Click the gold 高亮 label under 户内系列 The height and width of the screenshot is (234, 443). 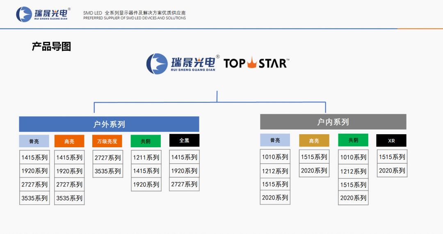[x=314, y=140]
